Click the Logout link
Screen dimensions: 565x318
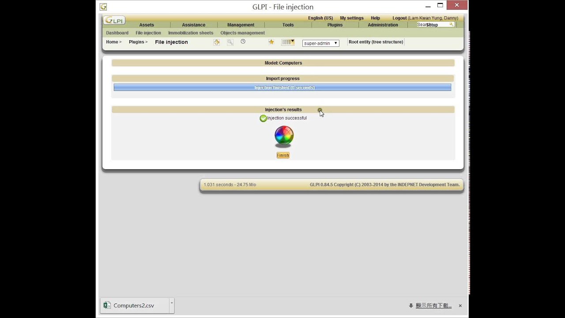click(x=399, y=18)
